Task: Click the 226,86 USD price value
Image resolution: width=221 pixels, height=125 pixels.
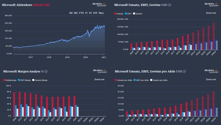Action: pyautogui.click(x=41, y=5)
